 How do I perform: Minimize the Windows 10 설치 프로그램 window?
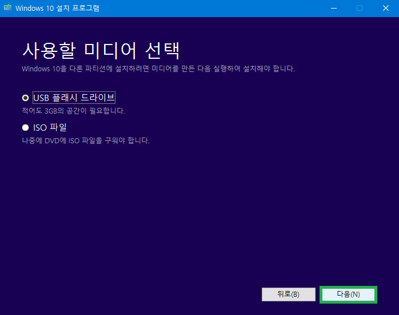(334, 8)
